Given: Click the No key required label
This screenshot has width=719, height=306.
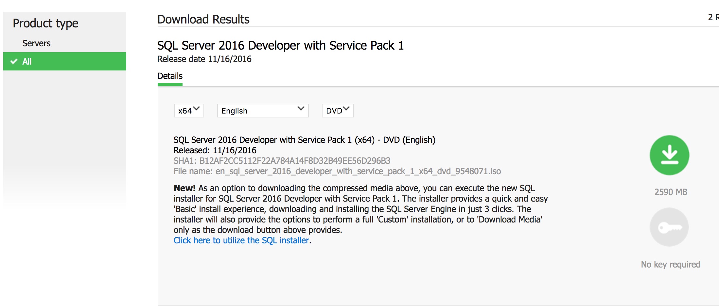Looking at the screenshot, I should pos(671,265).
